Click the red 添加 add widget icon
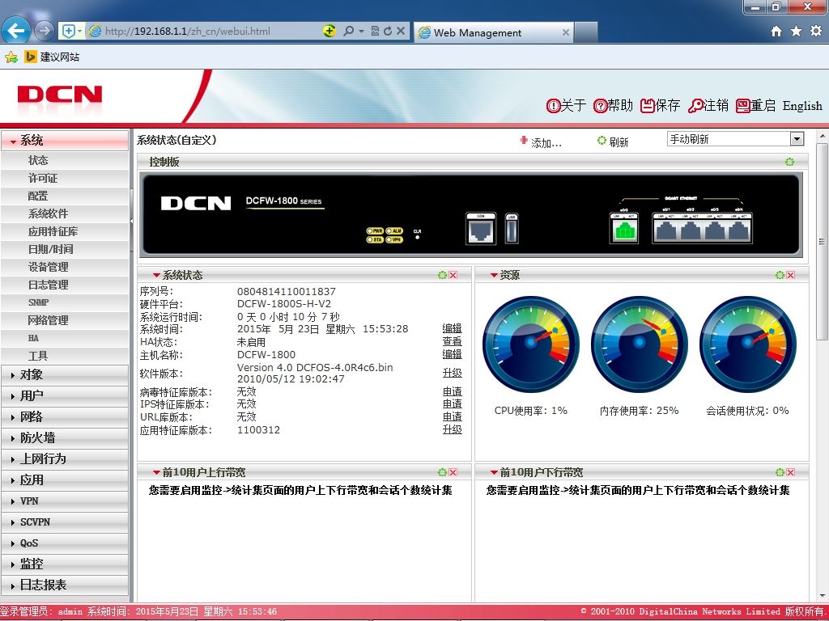Viewport: 829px width, 621px height. pos(524,141)
